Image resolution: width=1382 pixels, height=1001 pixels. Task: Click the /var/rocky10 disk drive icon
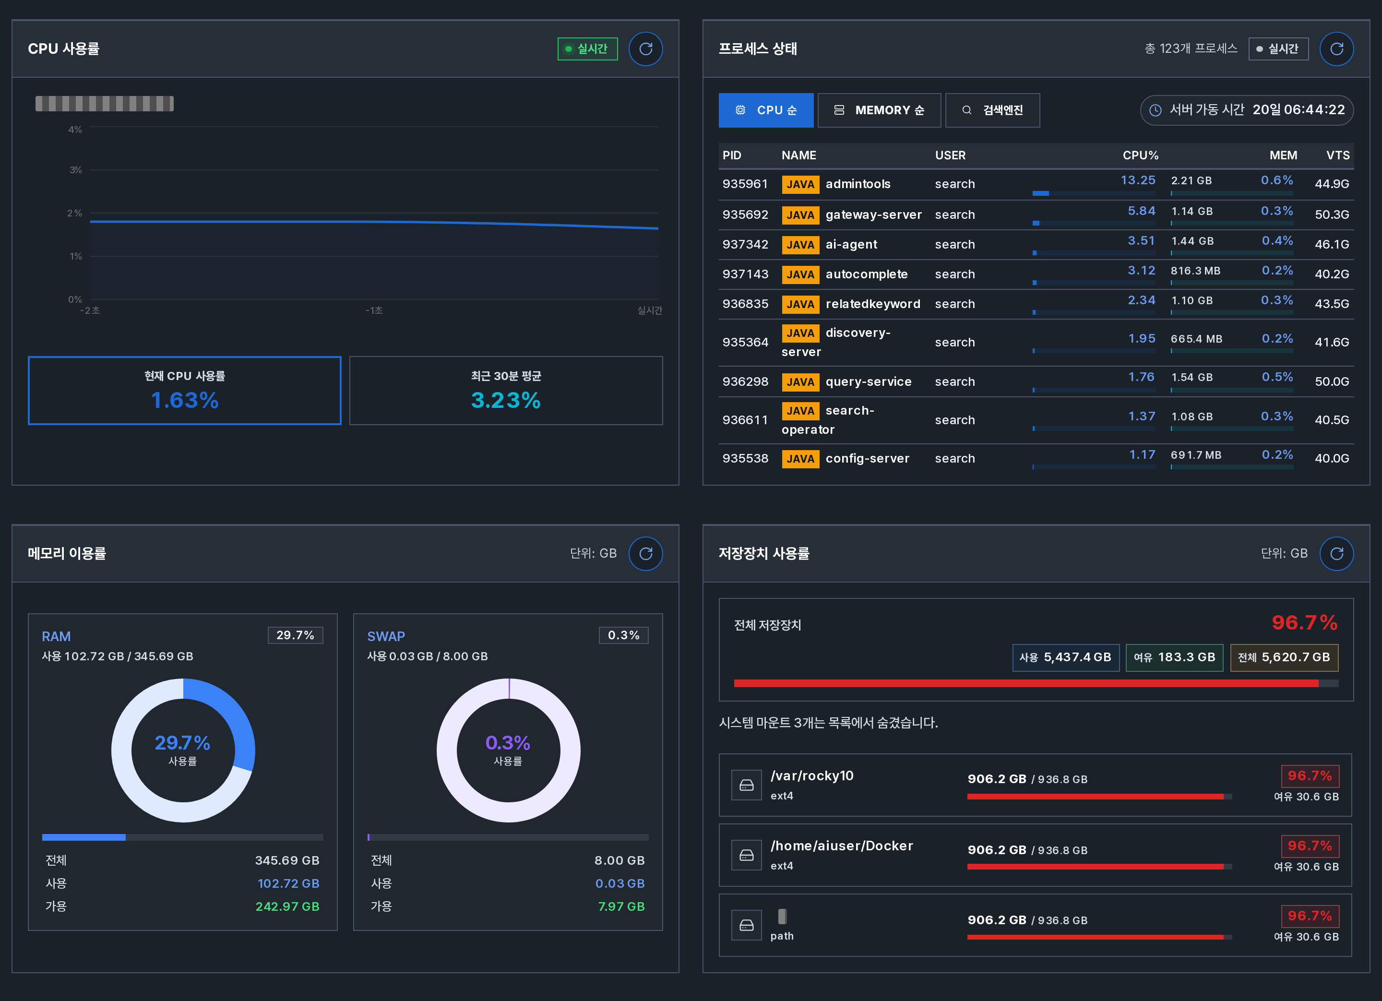[747, 785]
